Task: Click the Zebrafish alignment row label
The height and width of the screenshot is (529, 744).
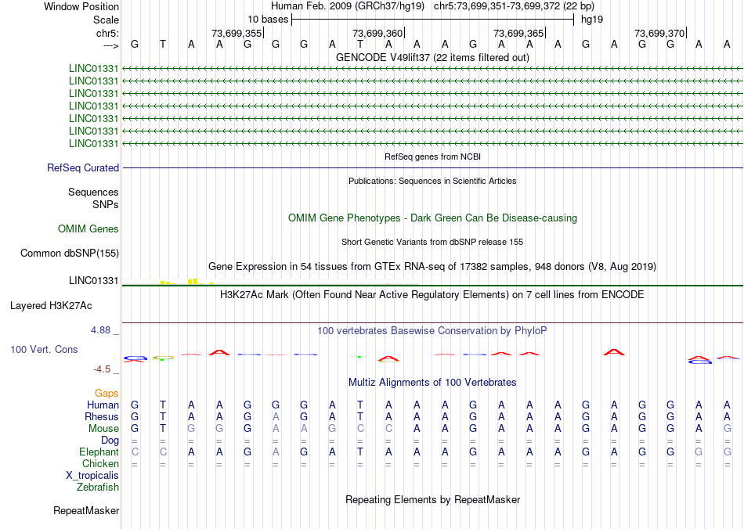Action: click(x=98, y=488)
